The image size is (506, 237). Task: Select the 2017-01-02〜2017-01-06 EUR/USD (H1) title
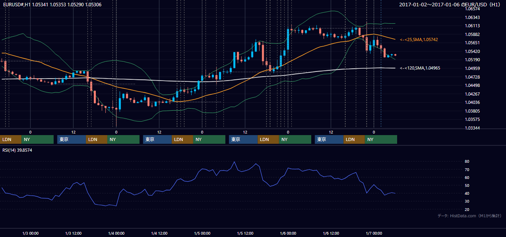point(450,5)
